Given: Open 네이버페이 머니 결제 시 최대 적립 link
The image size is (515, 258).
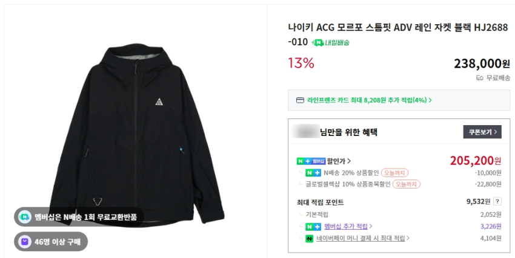Looking at the screenshot, I should pyautogui.click(x=364, y=239).
